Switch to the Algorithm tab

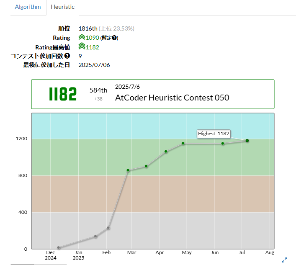click(28, 7)
